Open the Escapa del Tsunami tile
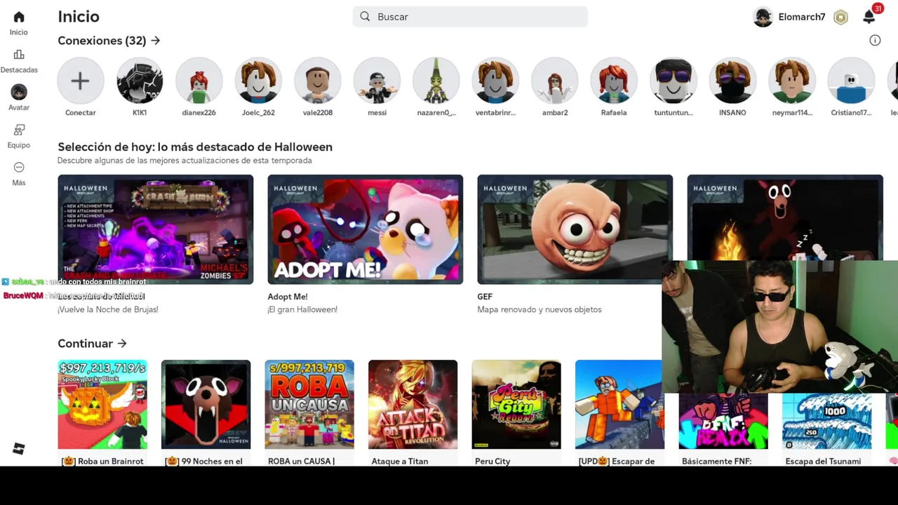The height and width of the screenshot is (505, 898). coord(826,421)
